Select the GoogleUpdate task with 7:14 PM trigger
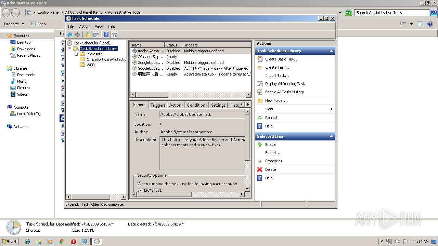This screenshot has height=246, width=438. coord(191,68)
